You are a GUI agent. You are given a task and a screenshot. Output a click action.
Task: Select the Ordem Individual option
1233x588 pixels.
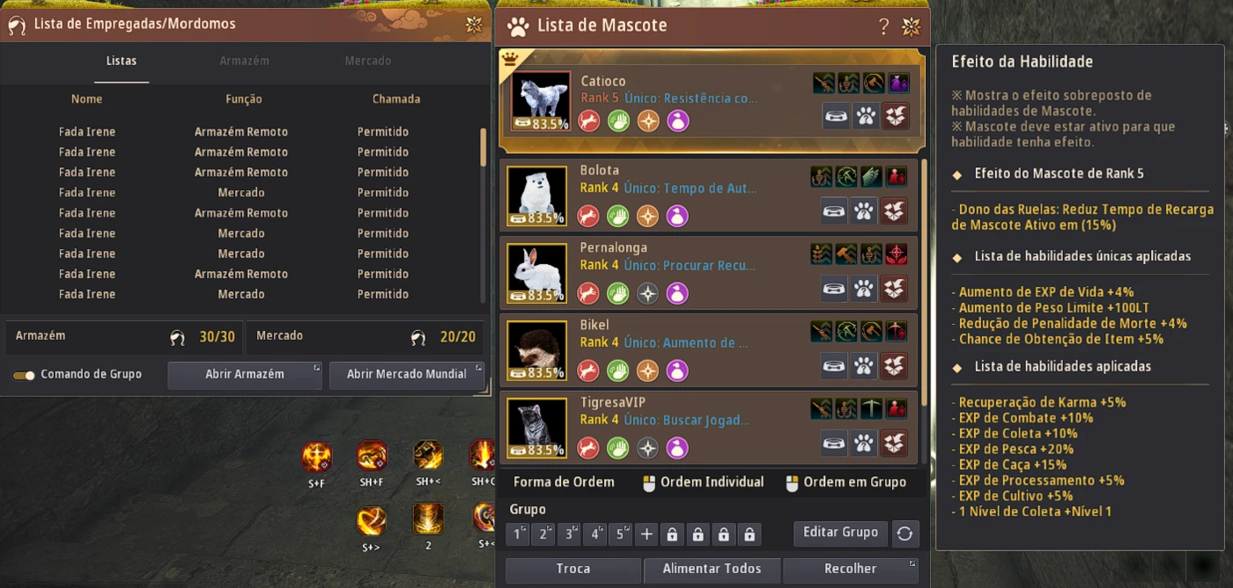pos(702,482)
